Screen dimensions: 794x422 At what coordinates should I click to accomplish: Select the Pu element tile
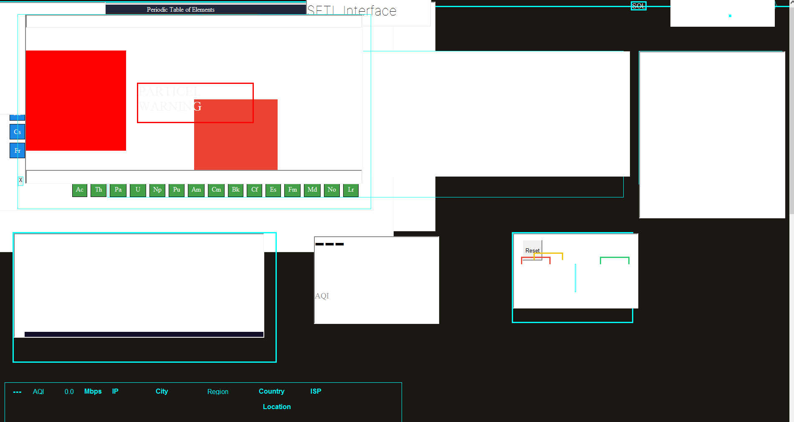[177, 190]
